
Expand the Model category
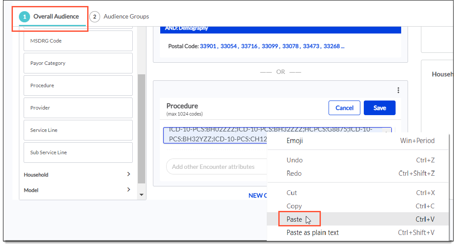click(x=128, y=190)
